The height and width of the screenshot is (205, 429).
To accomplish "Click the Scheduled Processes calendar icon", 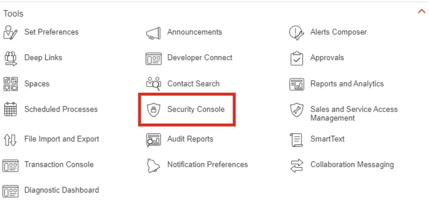I will coord(10,110).
